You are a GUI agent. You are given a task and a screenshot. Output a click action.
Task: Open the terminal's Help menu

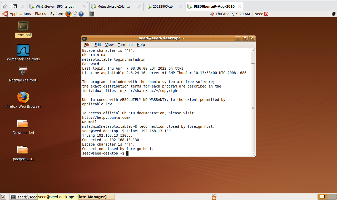[141, 45]
